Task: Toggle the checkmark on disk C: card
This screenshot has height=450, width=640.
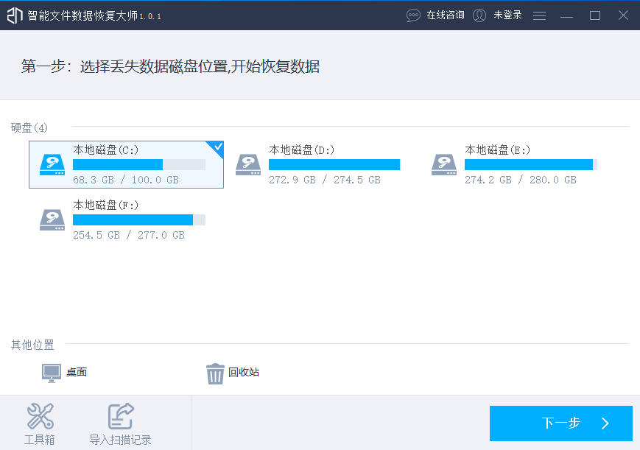Action: pos(218,146)
